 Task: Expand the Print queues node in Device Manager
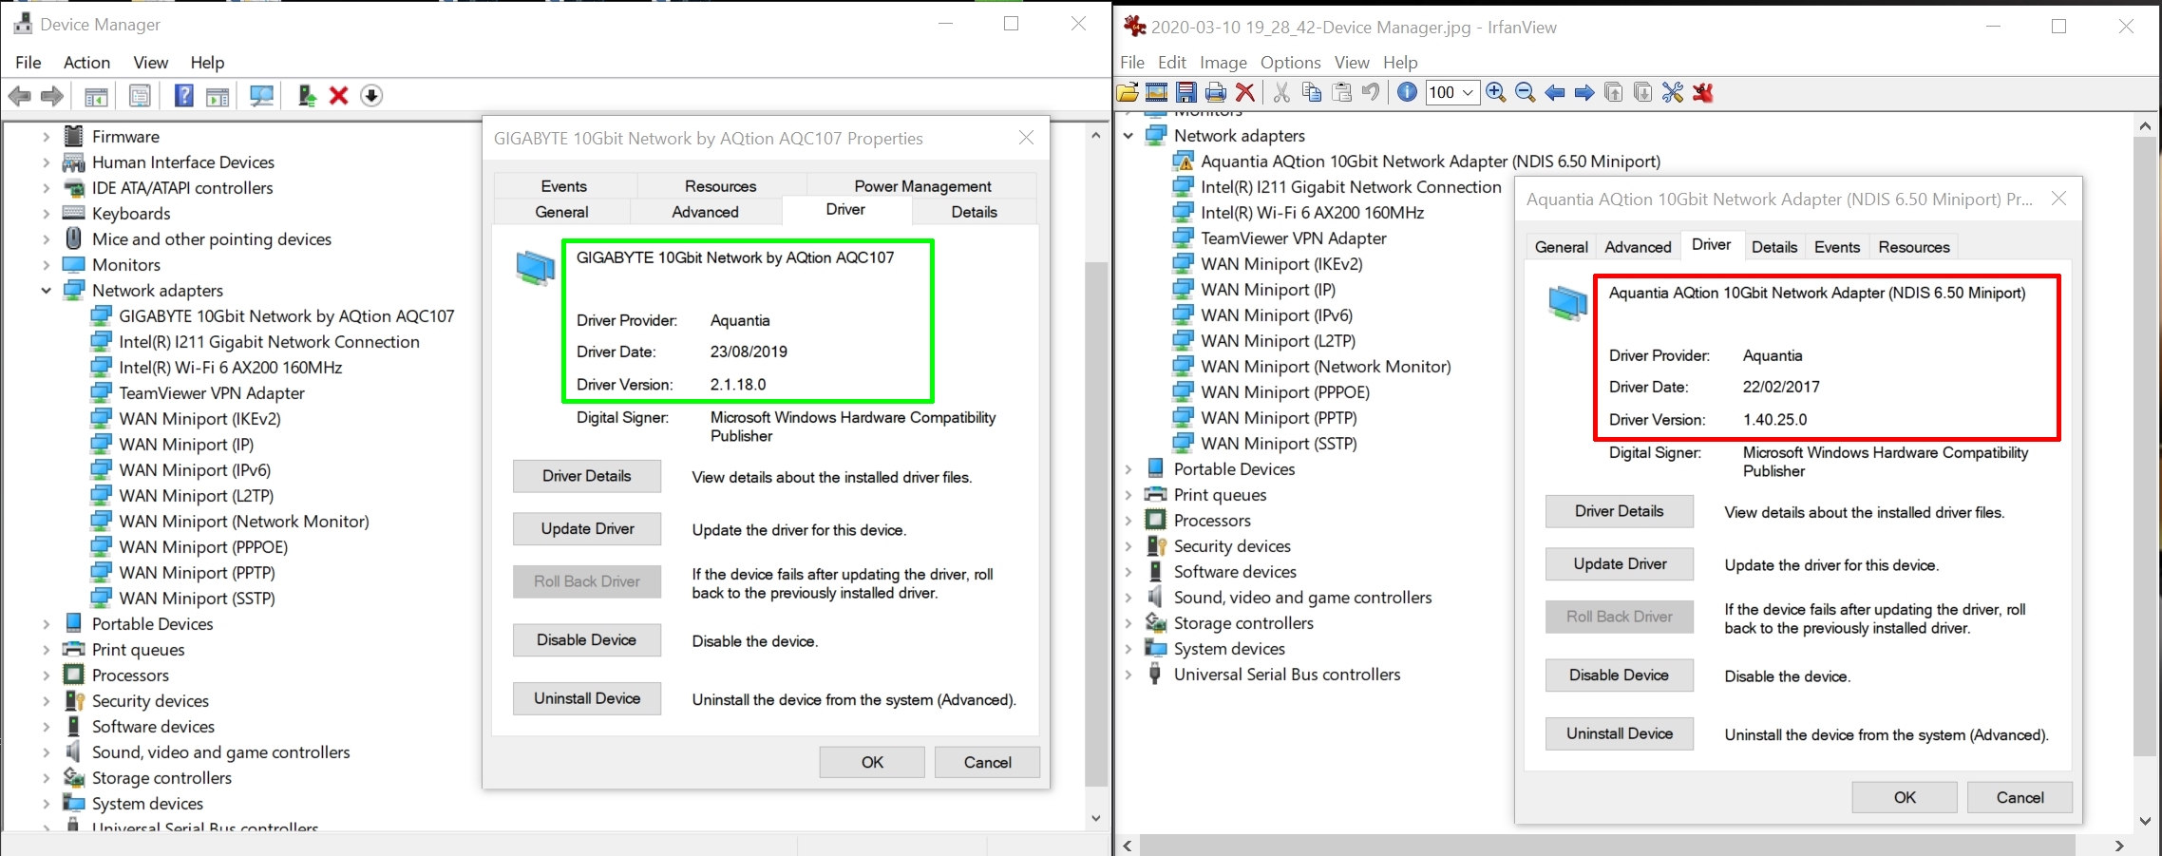(x=46, y=650)
